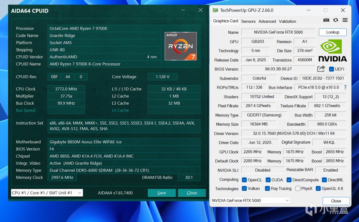Click the Device ID 10DE 2C02 value
Image resolution: width=359 pixels, height=222 pixels.
323,78
